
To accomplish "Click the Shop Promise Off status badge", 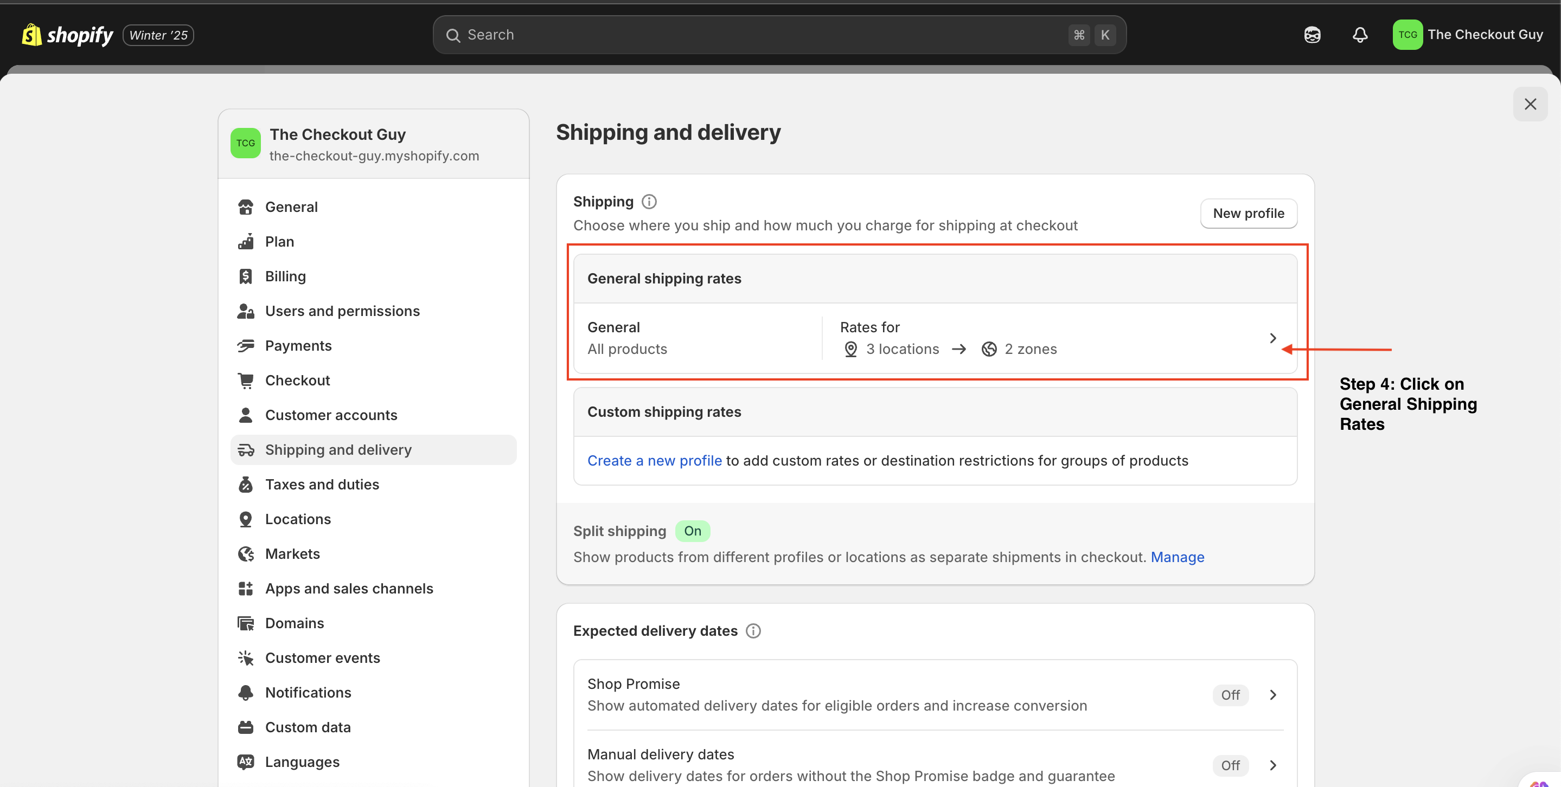I will coord(1230,695).
